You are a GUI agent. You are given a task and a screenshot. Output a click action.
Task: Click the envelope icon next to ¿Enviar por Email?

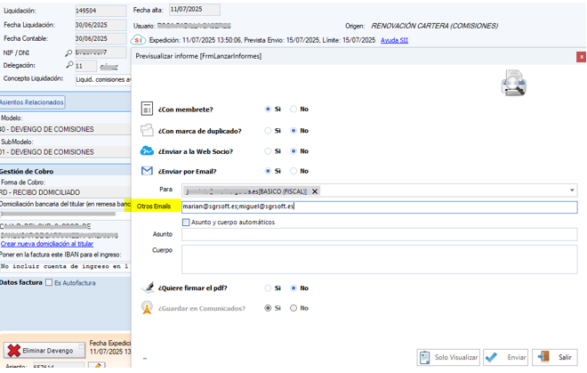click(148, 171)
